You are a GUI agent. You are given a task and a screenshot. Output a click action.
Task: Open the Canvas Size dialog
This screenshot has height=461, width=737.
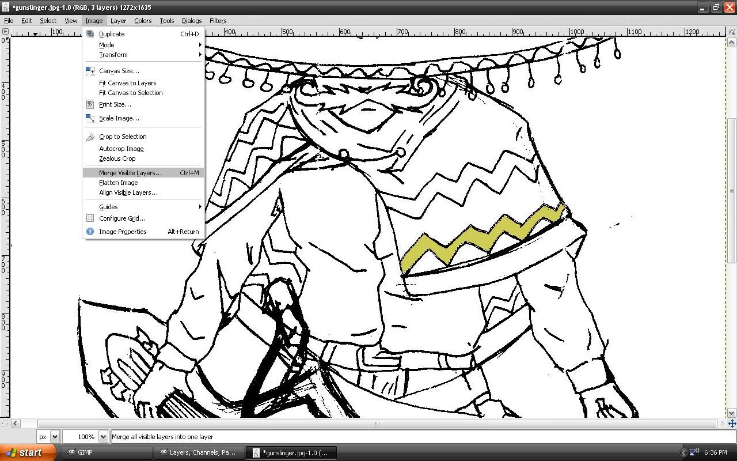pyautogui.click(x=119, y=70)
